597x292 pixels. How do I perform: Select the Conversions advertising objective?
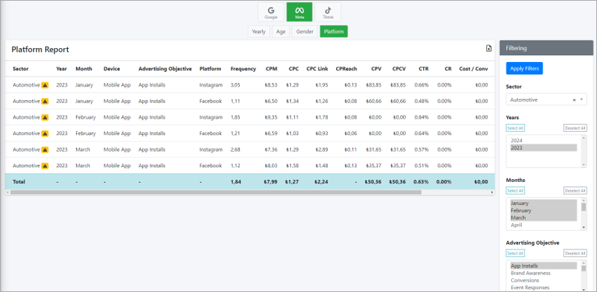click(x=524, y=280)
